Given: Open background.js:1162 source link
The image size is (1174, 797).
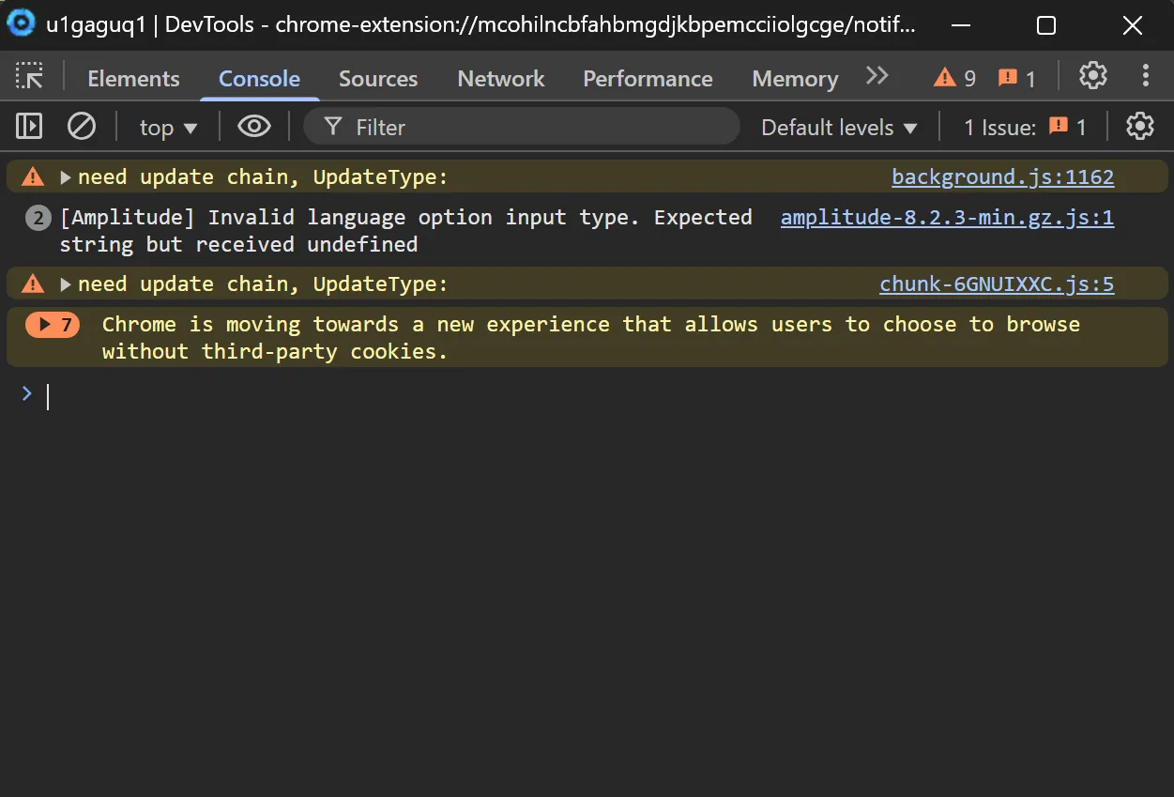Looking at the screenshot, I should (x=1001, y=176).
